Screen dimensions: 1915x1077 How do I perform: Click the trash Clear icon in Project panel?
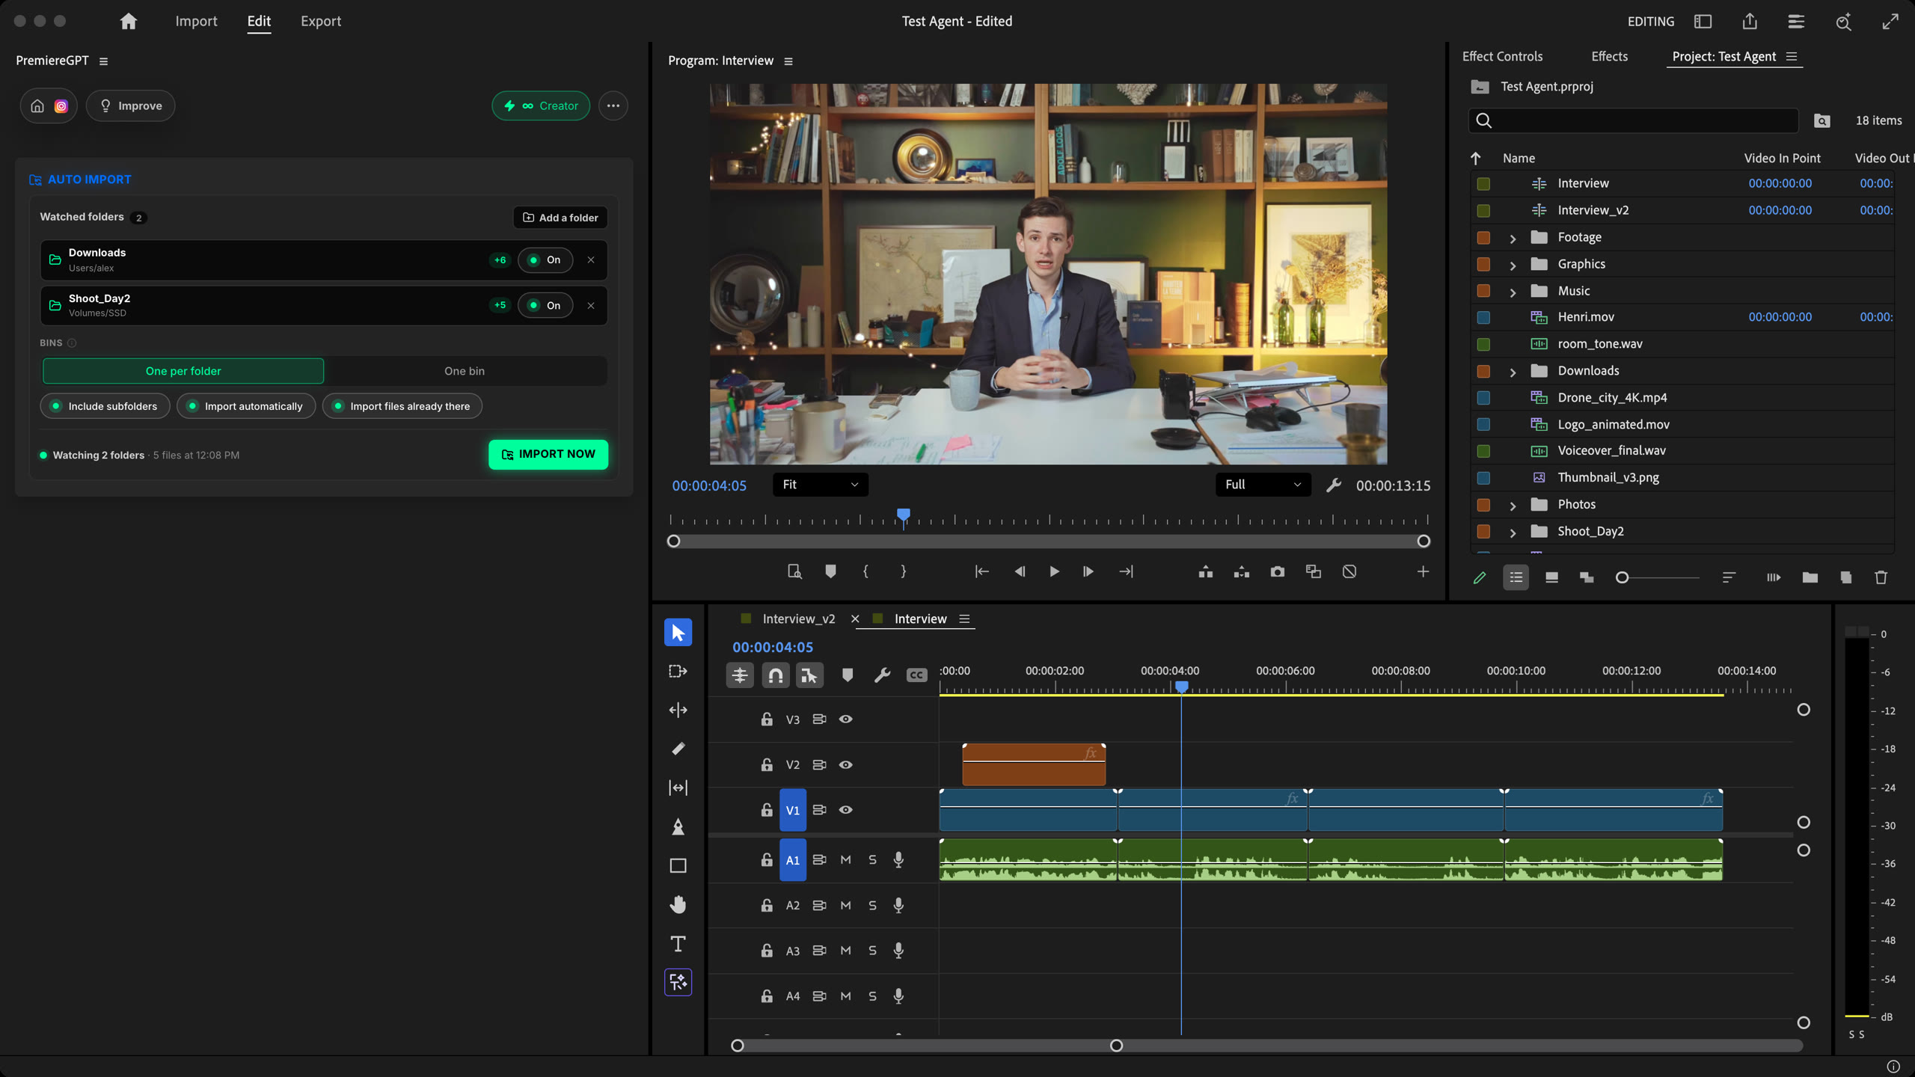point(1881,577)
